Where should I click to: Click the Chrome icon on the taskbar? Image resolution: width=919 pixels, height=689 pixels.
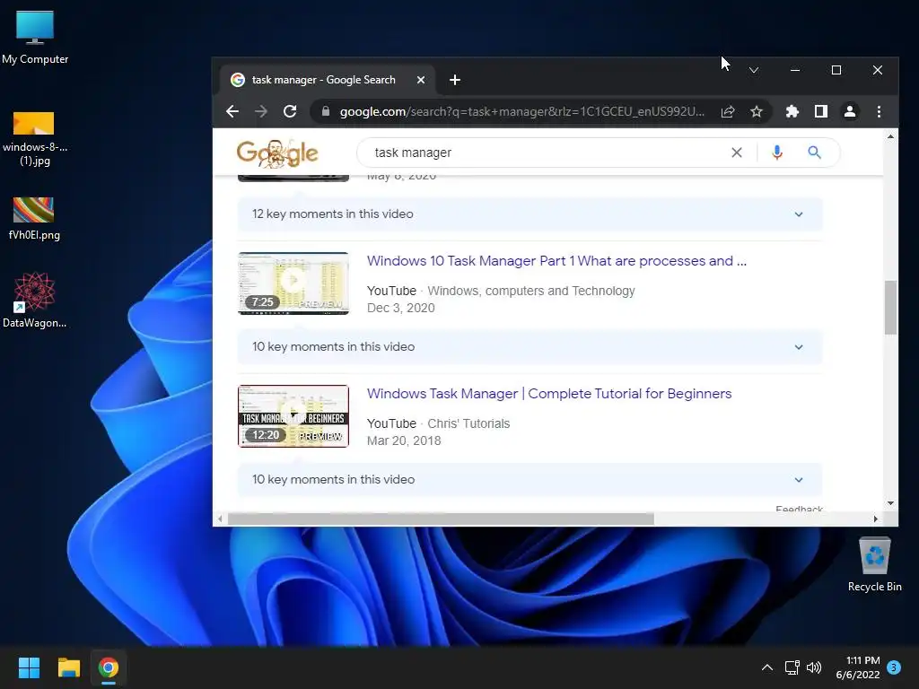(109, 667)
